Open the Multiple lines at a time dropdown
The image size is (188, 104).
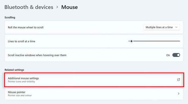point(162,27)
